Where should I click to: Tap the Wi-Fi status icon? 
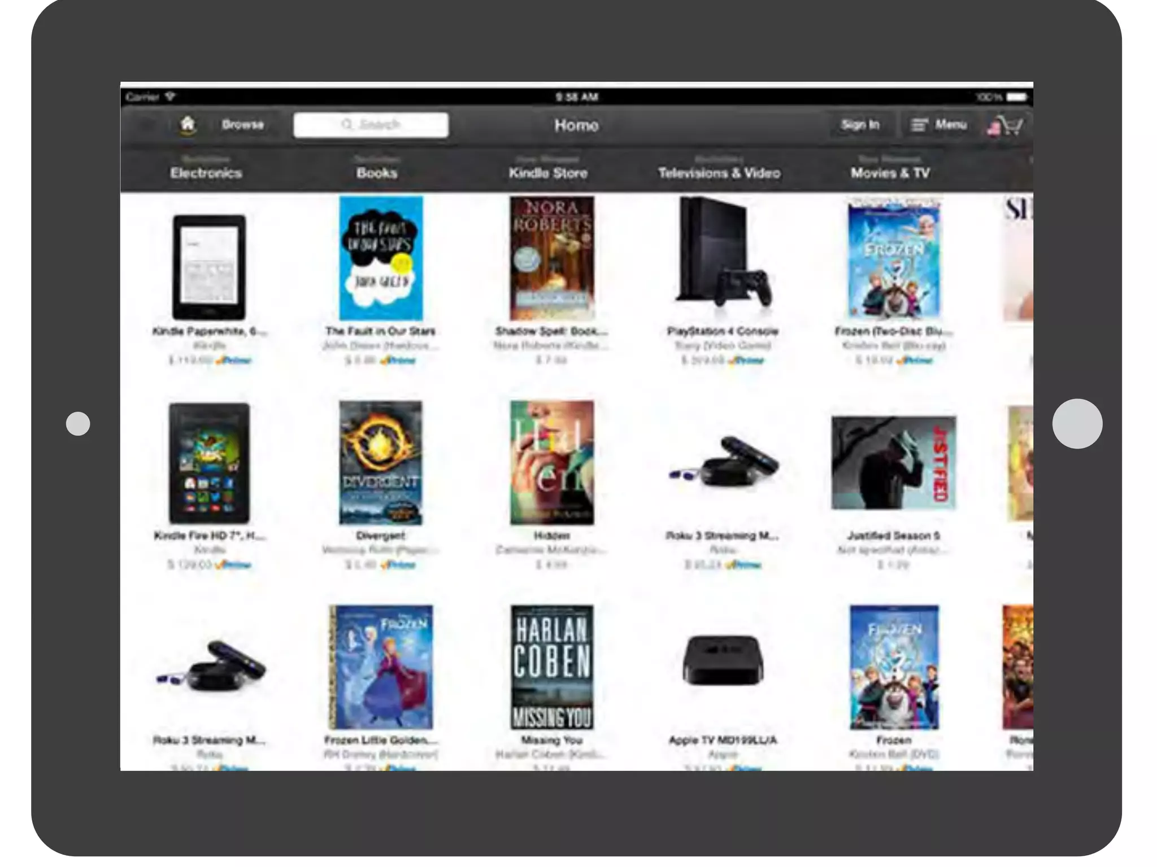coord(170,97)
